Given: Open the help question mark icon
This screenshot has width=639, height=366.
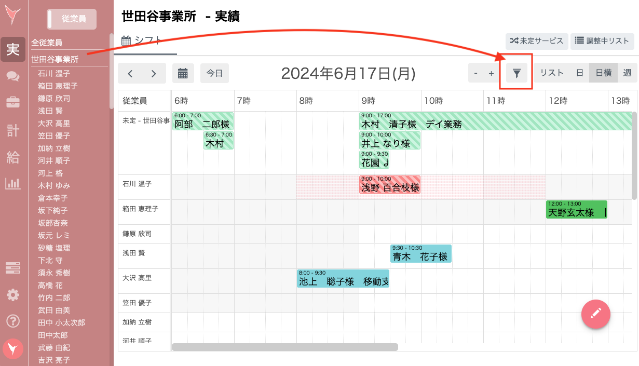Looking at the screenshot, I should (13, 322).
